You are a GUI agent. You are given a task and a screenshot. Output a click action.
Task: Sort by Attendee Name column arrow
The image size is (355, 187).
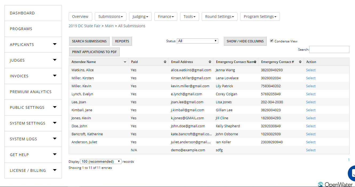coord(125,62)
